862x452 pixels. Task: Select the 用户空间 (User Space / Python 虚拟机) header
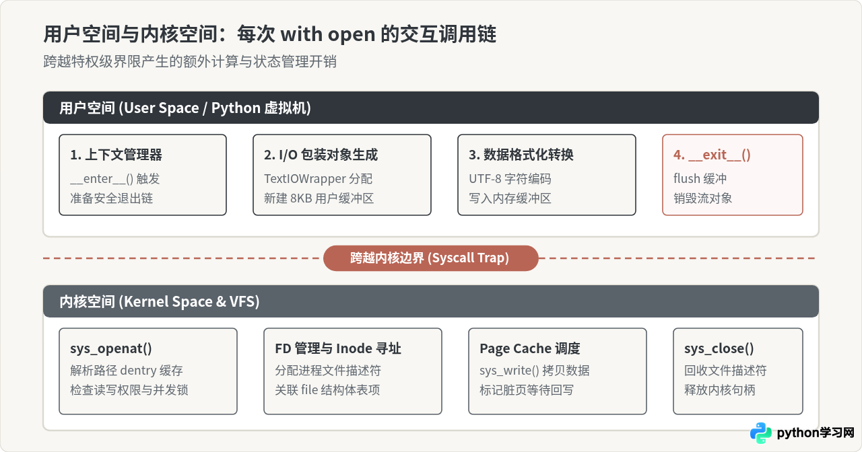431,108
